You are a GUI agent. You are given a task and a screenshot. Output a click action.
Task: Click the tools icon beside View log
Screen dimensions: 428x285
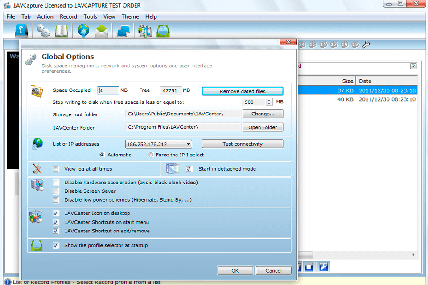point(37,169)
